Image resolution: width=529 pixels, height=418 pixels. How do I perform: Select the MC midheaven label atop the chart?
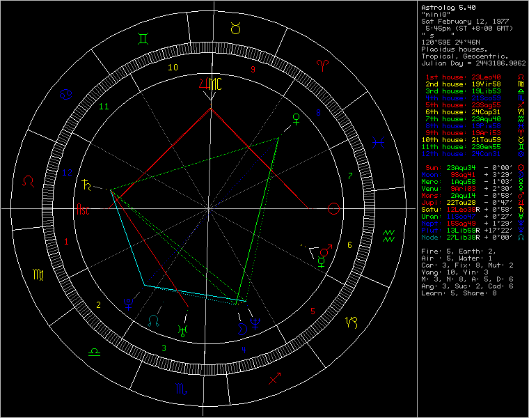click(216, 85)
